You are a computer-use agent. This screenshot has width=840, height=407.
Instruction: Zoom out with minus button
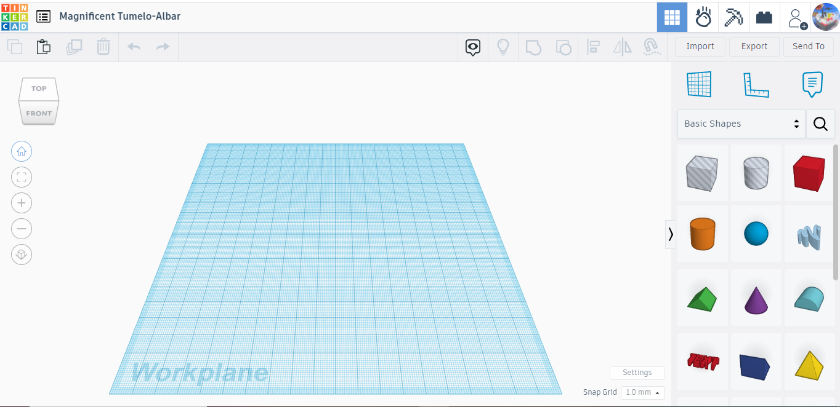(x=22, y=229)
